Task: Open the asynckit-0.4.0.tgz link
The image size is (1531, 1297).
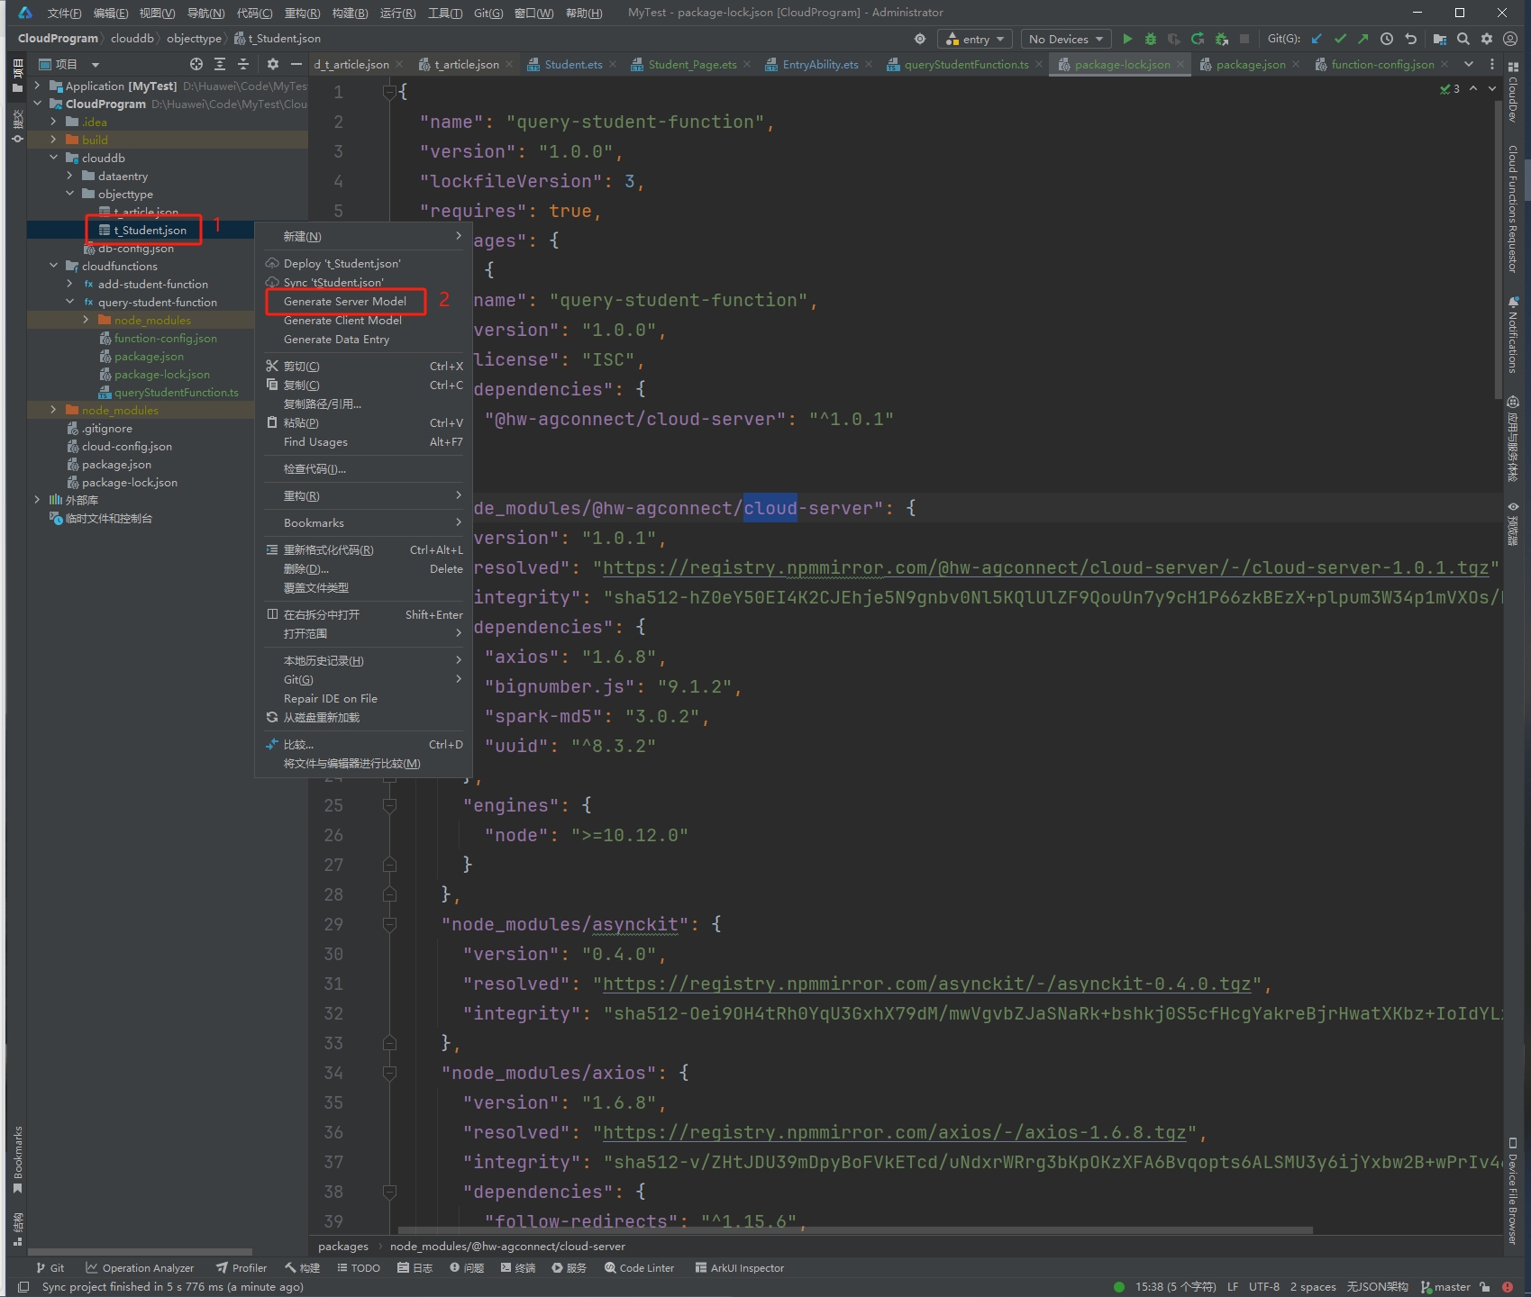Action: point(926,984)
